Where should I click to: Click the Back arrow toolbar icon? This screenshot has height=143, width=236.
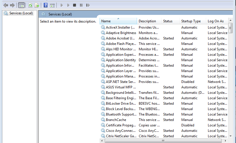(x=6, y=5)
